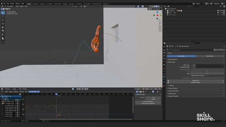
Task: Select the Select Box tool in the viewport toolbar
Action: [3, 13]
